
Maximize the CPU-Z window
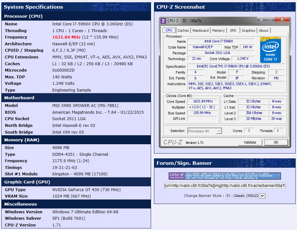270,20
